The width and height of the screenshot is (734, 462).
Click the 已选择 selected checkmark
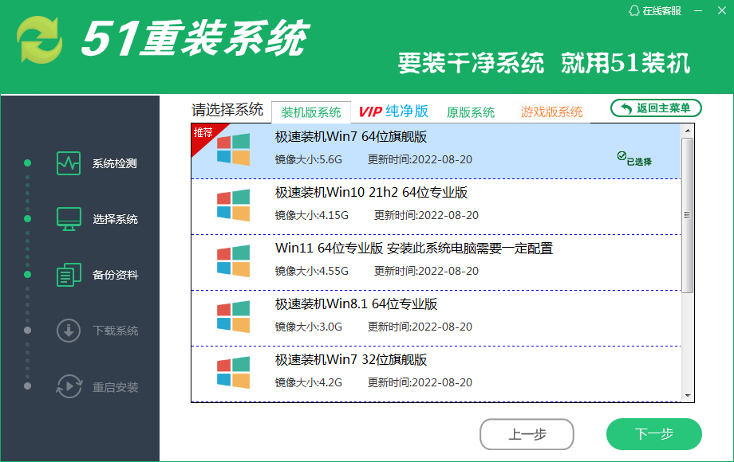point(634,159)
